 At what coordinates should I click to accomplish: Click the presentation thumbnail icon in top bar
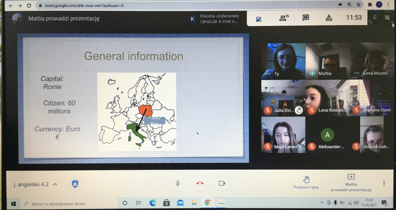click(x=259, y=19)
